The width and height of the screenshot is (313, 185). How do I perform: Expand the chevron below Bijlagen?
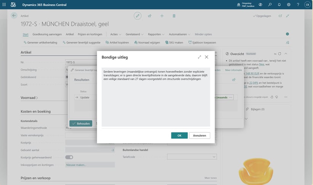(246, 119)
